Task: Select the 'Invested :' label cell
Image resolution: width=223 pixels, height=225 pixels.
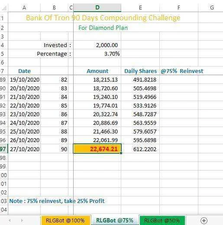Action: click(x=58, y=45)
